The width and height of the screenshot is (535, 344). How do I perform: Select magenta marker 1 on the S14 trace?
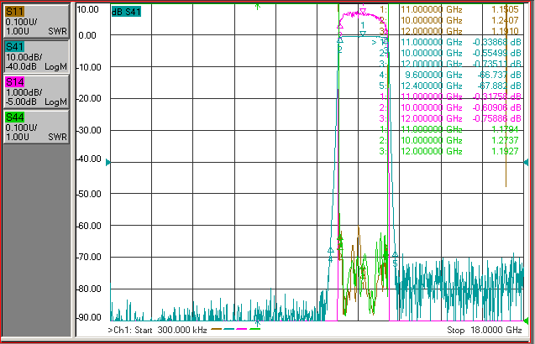coord(363,12)
